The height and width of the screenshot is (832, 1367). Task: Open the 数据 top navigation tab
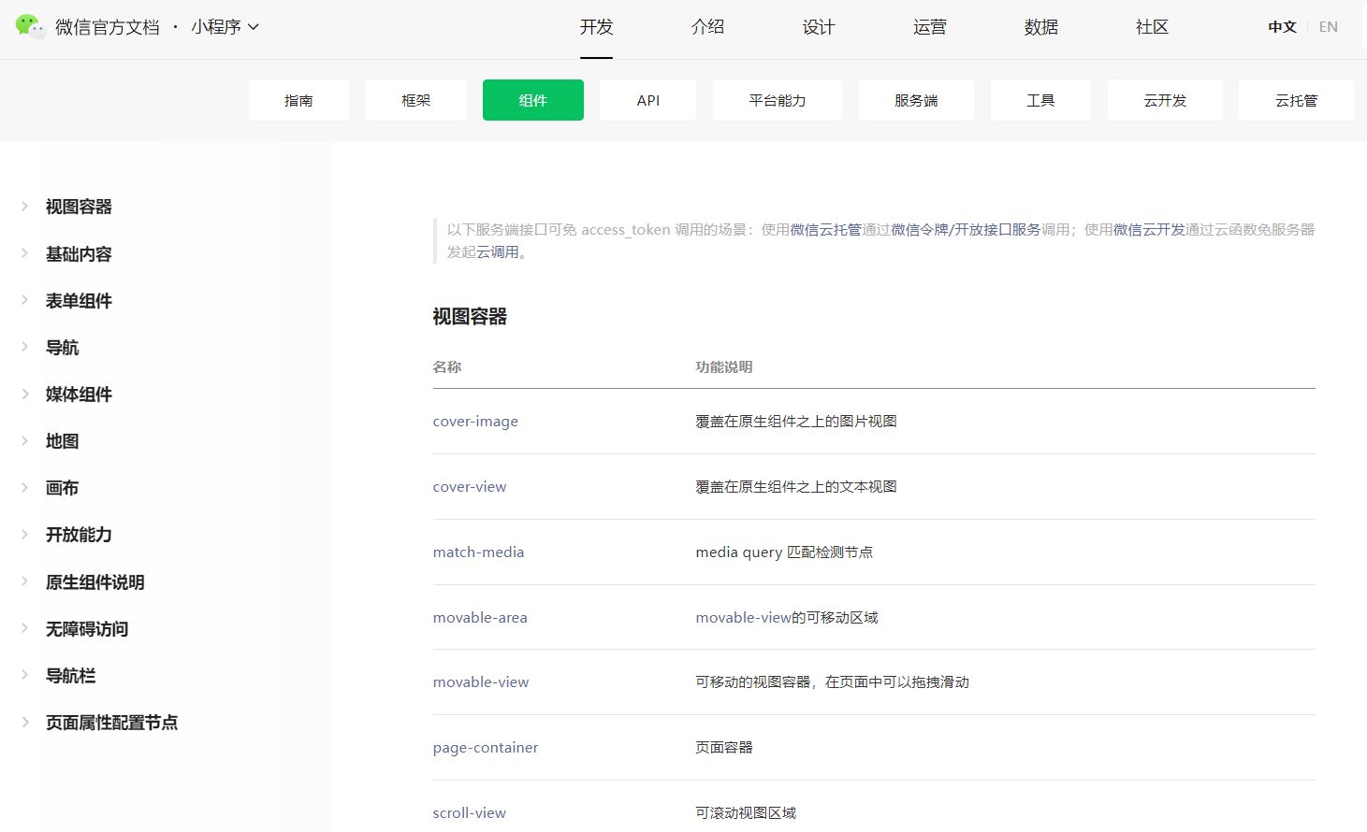1041,27
